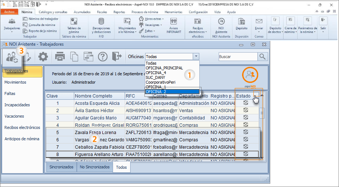This screenshot has height=187, width=339.
Task: Click into the Buscar search field
Action: [237, 56]
